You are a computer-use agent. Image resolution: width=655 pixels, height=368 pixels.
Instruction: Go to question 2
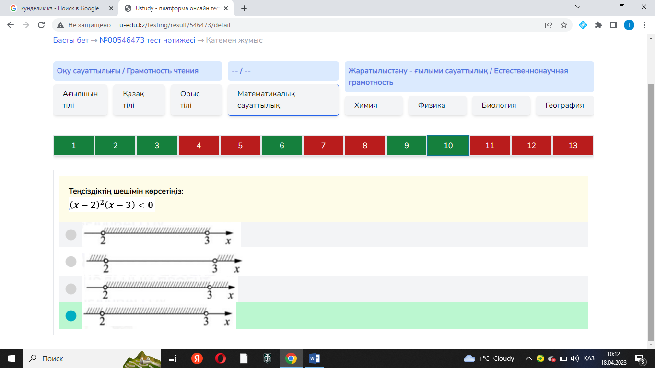pos(116,146)
